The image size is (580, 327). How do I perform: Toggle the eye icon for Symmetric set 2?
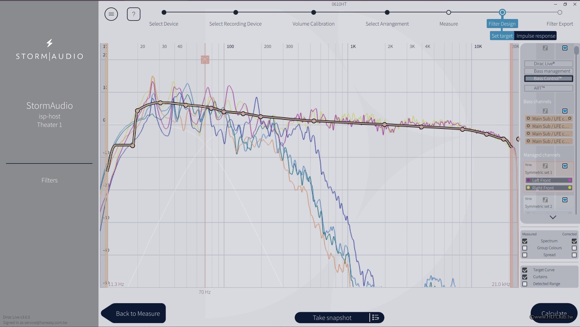click(x=565, y=200)
